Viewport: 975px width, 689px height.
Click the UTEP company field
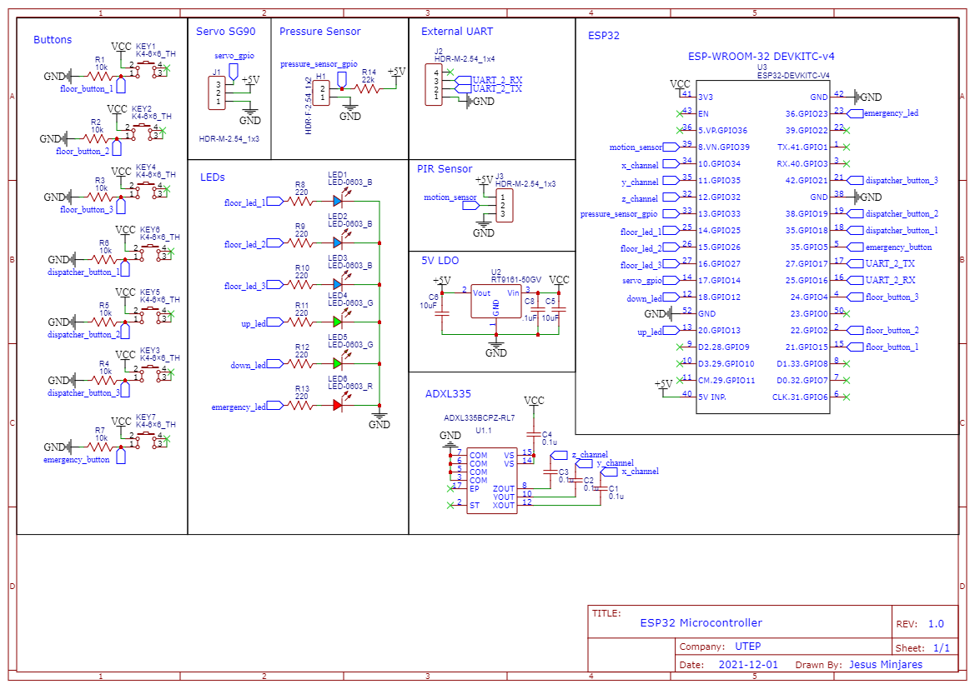pyautogui.click(x=748, y=647)
